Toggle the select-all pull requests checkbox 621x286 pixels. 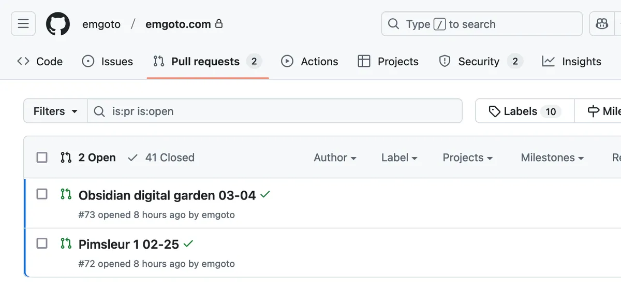(42, 158)
